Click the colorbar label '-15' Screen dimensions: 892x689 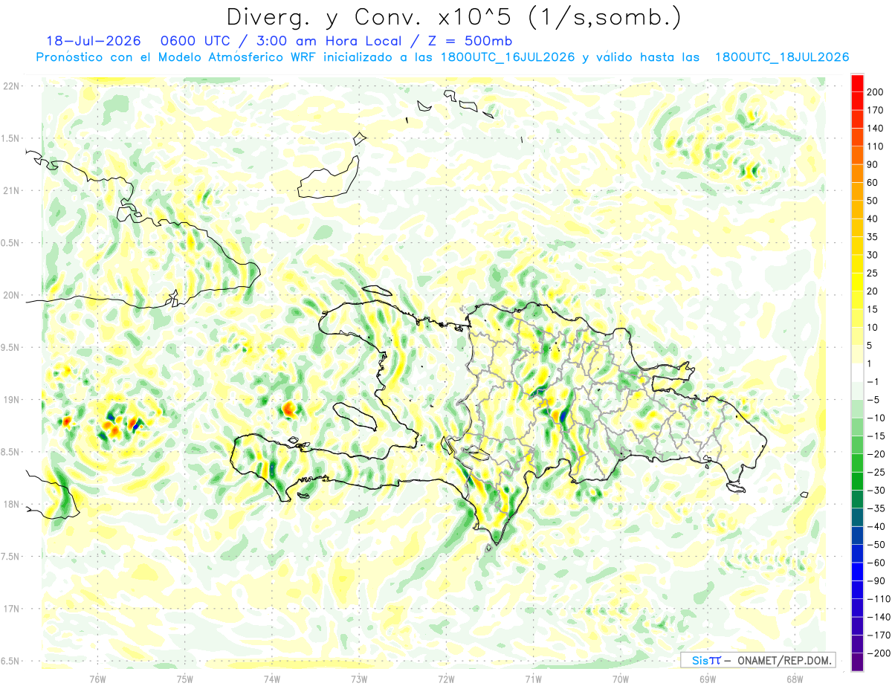[x=878, y=436]
